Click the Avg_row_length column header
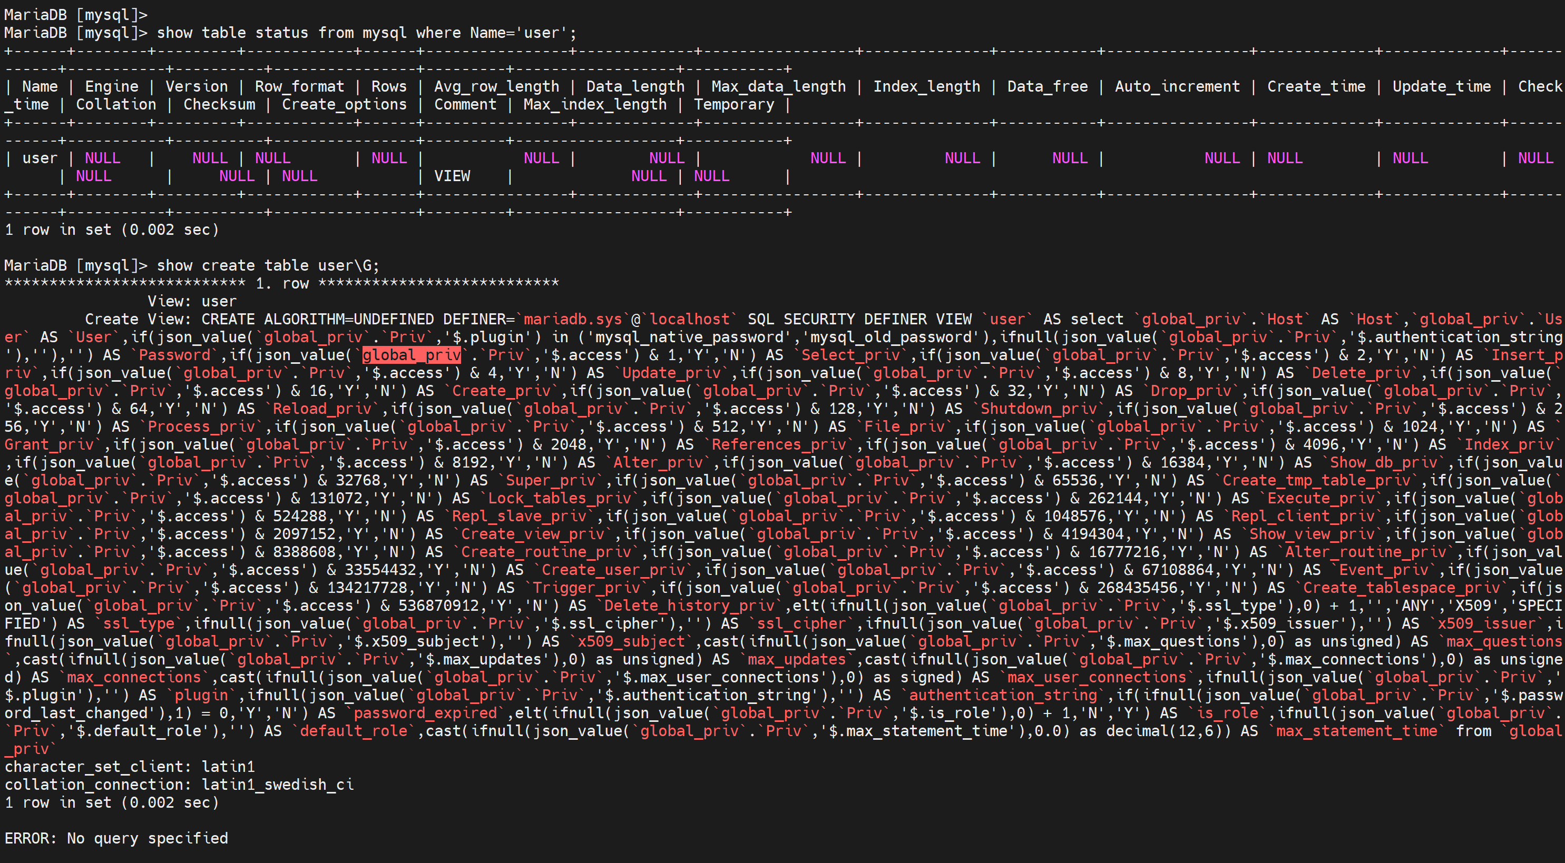This screenshot has height=863, width=1565. point(496,87)
